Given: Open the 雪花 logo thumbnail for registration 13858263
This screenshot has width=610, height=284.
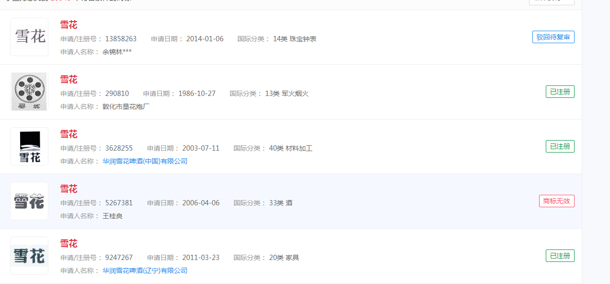Looking at the screenshot, I should (x=29, y=37).
